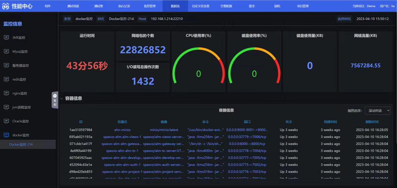Switch to the 监控管理 tab

(x=150, y=6)
